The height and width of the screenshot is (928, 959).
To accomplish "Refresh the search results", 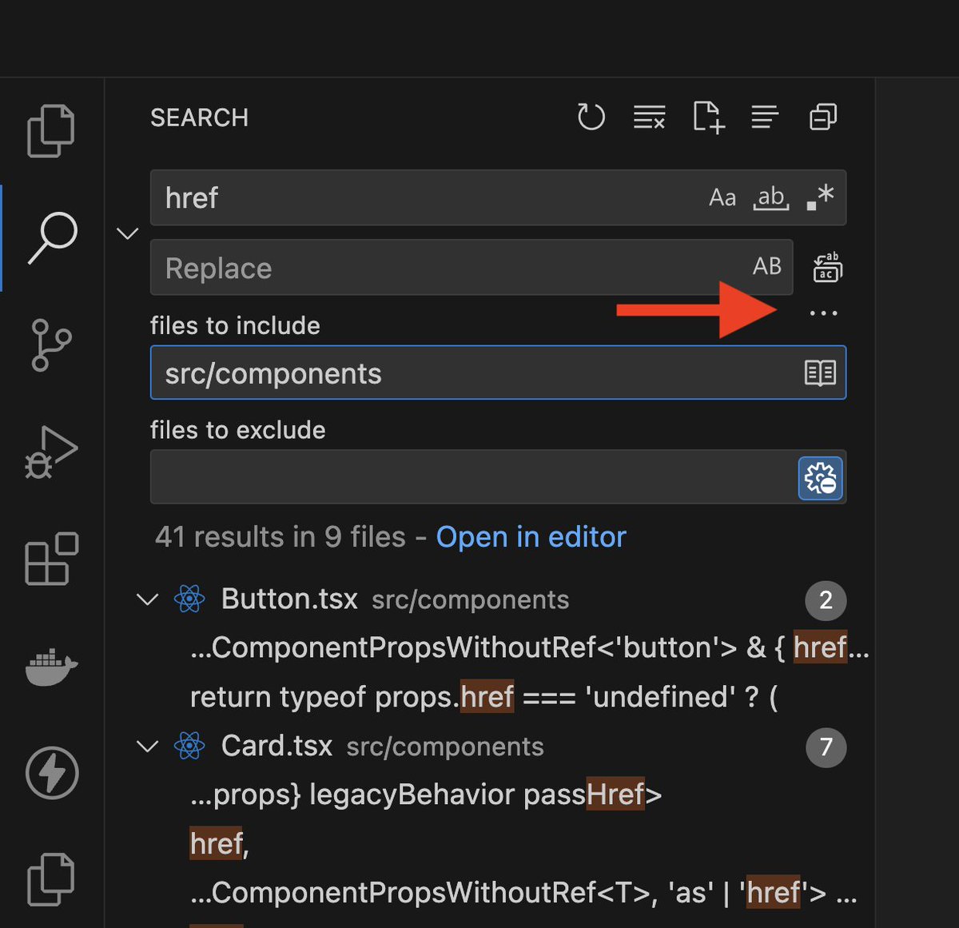I will (x=591, y=117).
